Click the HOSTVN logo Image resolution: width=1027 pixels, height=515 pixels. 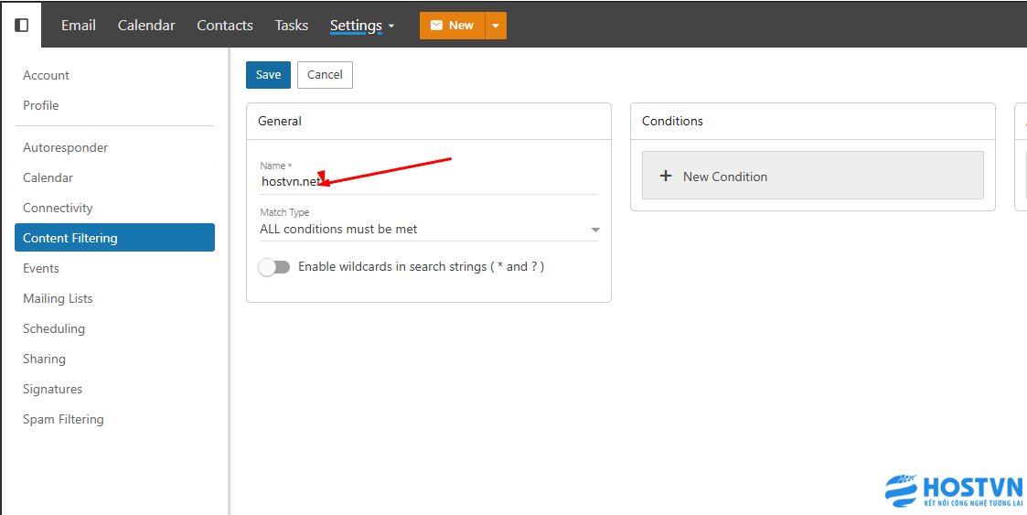[954, 491]
